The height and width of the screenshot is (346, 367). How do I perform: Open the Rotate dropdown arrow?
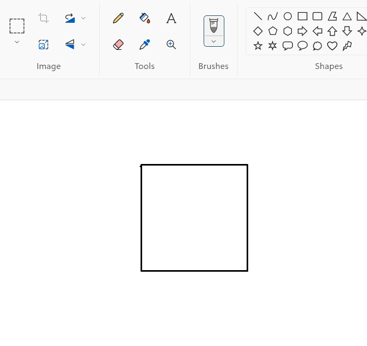[83, 18]
